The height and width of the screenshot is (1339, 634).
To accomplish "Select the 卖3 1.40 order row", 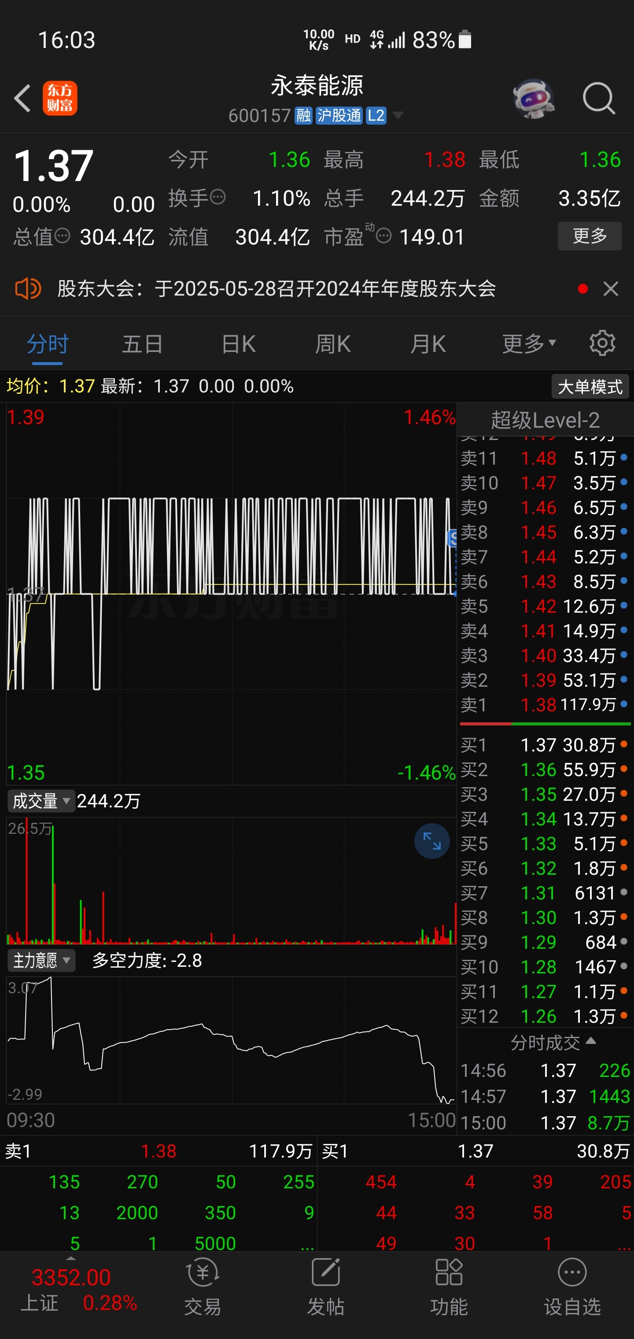I will click(x=545, y=655).
